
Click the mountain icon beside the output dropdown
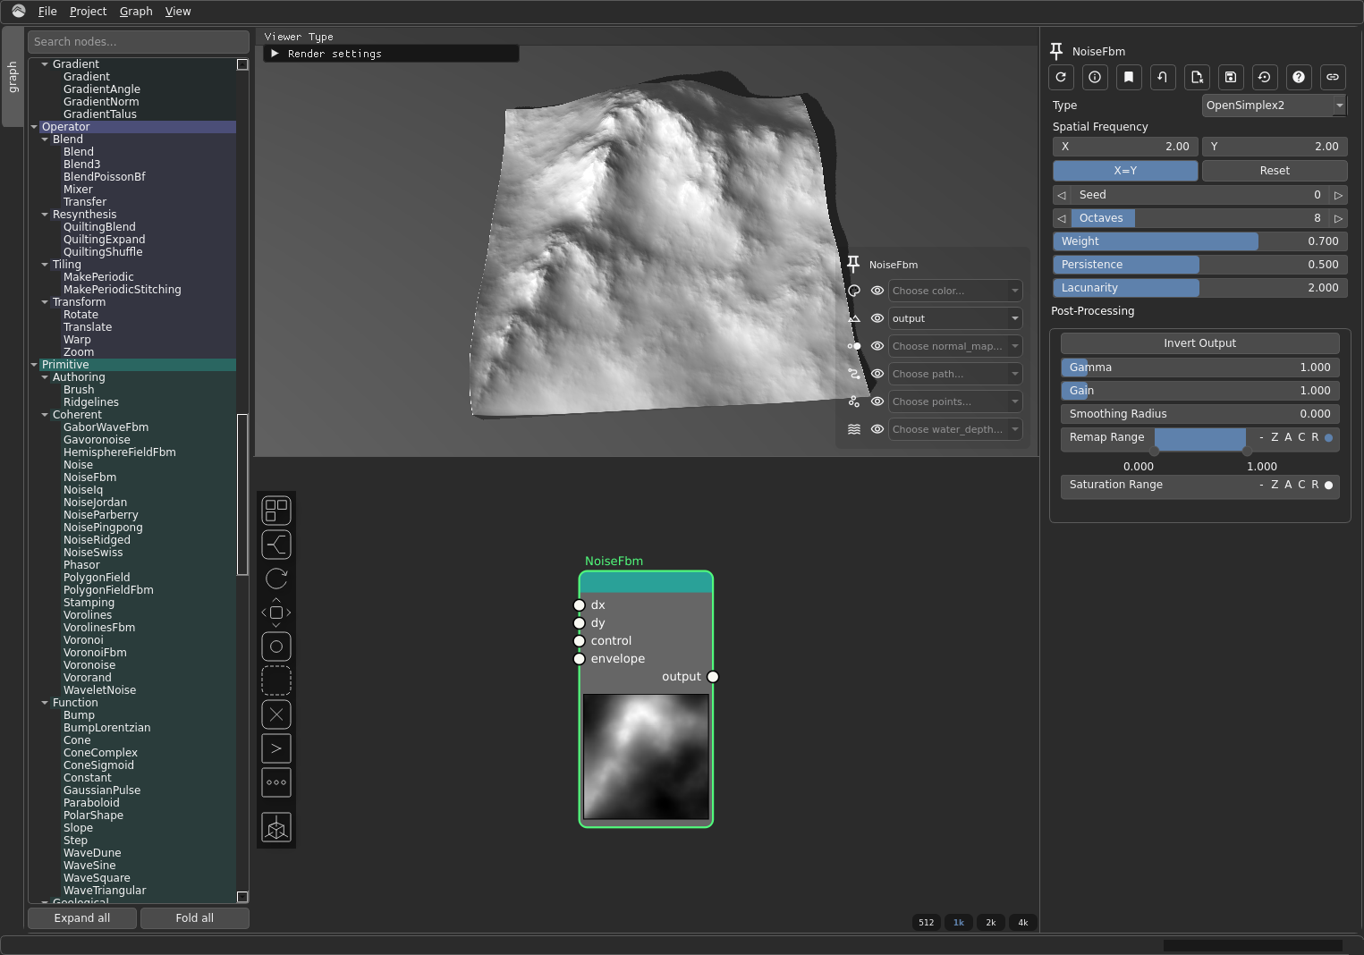(x=854, y=318)
